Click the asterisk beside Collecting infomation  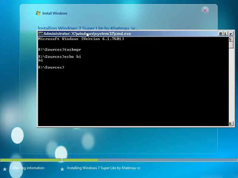coord(5,169)
